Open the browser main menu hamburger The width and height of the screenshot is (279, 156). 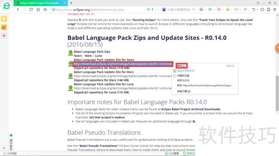[x=275, y=10]
